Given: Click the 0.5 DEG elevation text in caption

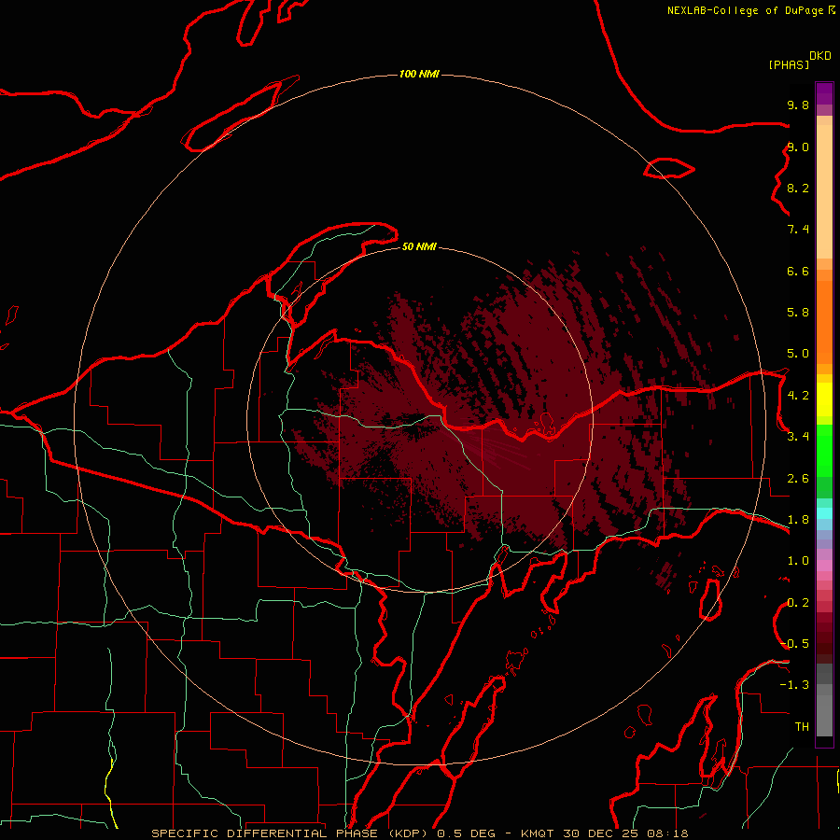Looking at the screenshot, I should click(x=466, y=833).
